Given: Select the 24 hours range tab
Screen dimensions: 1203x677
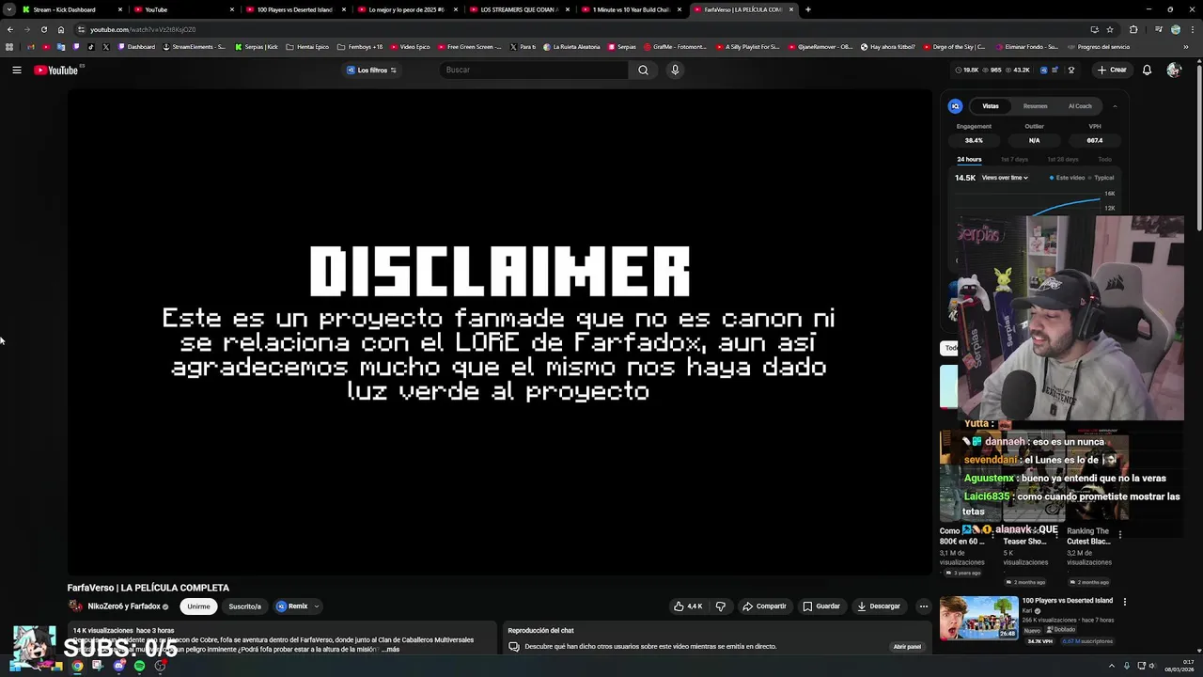Looking at the screenshot, I should [969, 160].
